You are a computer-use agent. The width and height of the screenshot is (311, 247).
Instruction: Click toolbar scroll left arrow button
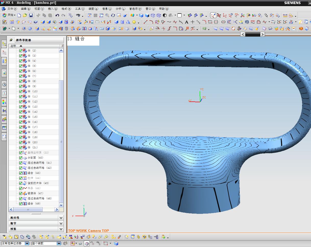coord(243,34)
